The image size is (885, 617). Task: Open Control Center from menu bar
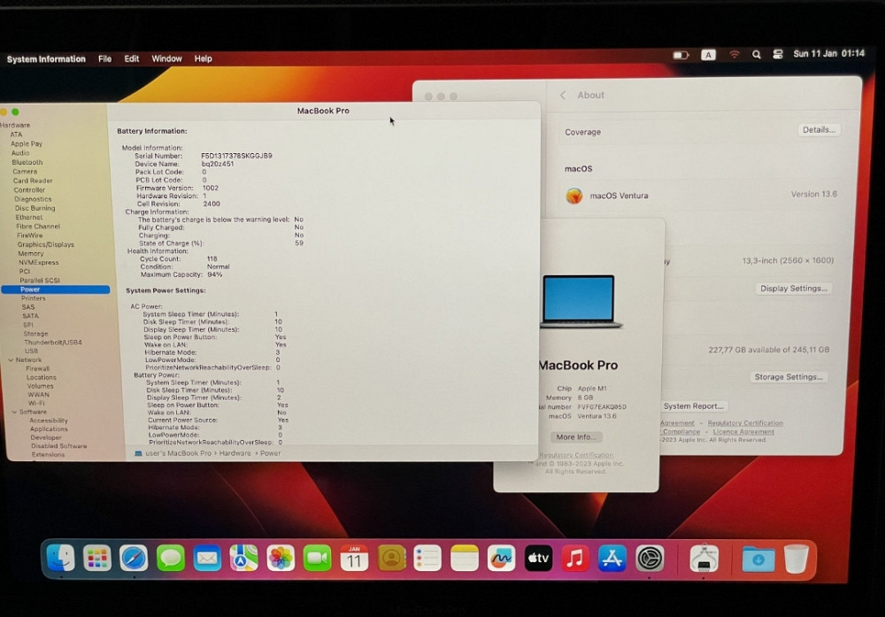pyautogui.click(x=778, y=55)
